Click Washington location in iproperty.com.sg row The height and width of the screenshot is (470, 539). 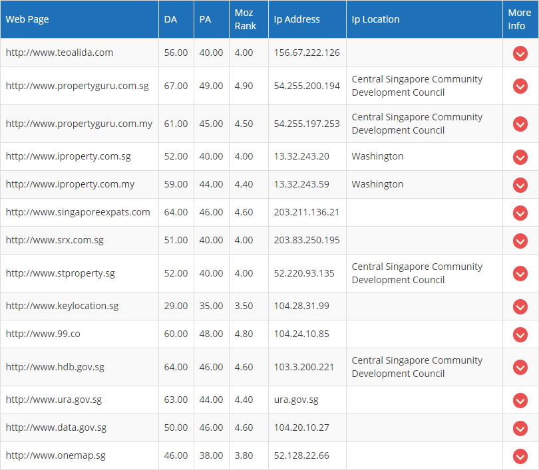tap(377, 156)
